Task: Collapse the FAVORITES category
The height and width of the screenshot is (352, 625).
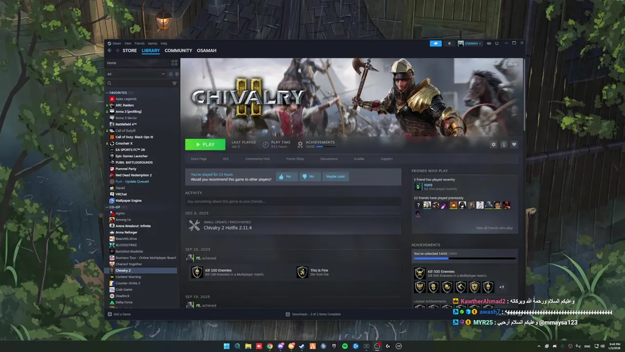Action: click(107, 92)
